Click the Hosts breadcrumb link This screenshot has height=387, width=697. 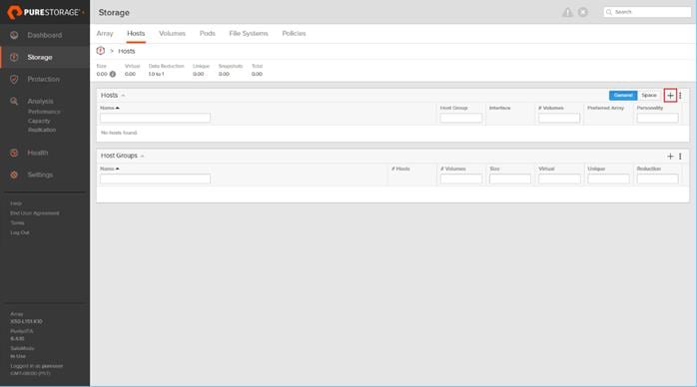point(127,51)
